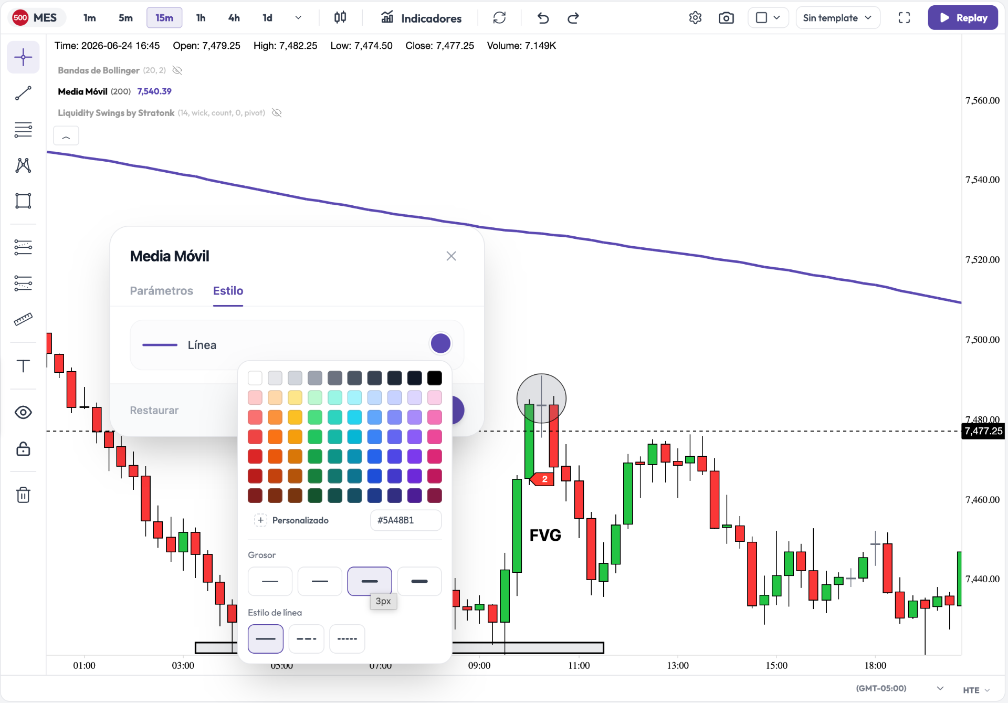The image size is (1008, 703).
Task: Switch to 4h timeframe
Action: click(234, 18)
